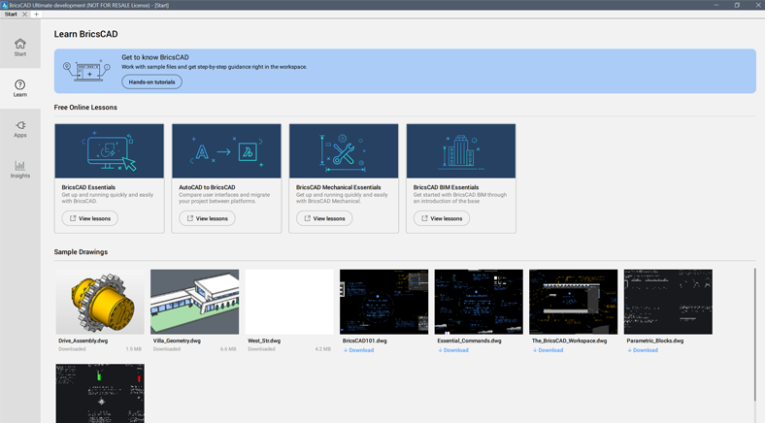
Task: Click the 4.2 MB size label
Action: (x=322, y=349)
